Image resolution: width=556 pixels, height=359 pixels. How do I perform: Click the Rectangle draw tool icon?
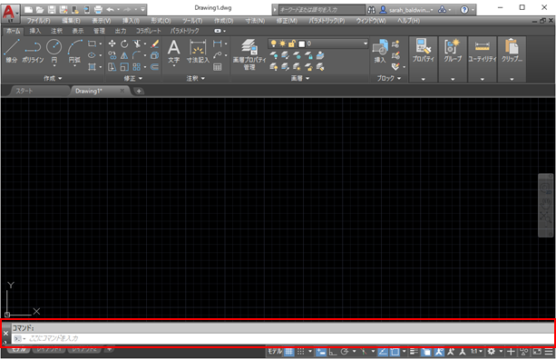[92, 44]
